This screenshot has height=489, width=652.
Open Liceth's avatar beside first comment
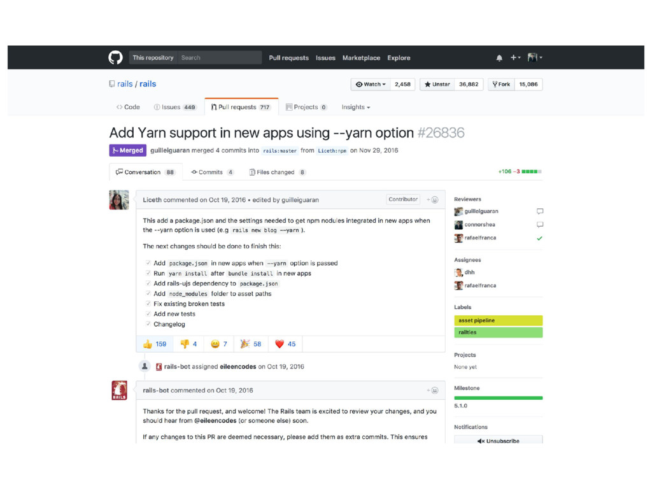[119, 200]
